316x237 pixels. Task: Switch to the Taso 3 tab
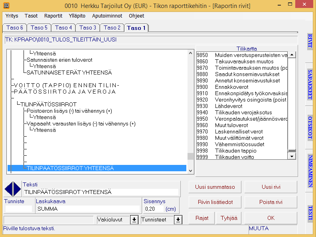88,28
